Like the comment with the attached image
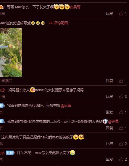 click(x=121, y=81)
